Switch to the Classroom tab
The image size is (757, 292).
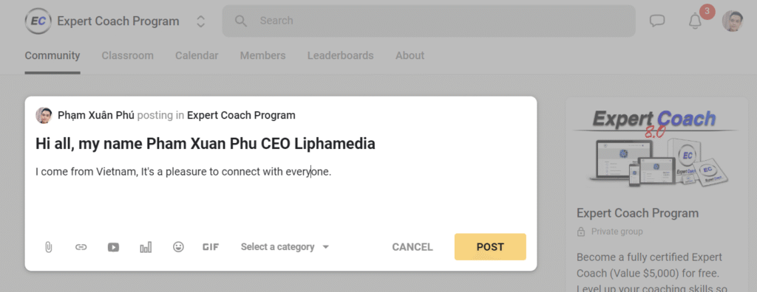click(127, 55)
